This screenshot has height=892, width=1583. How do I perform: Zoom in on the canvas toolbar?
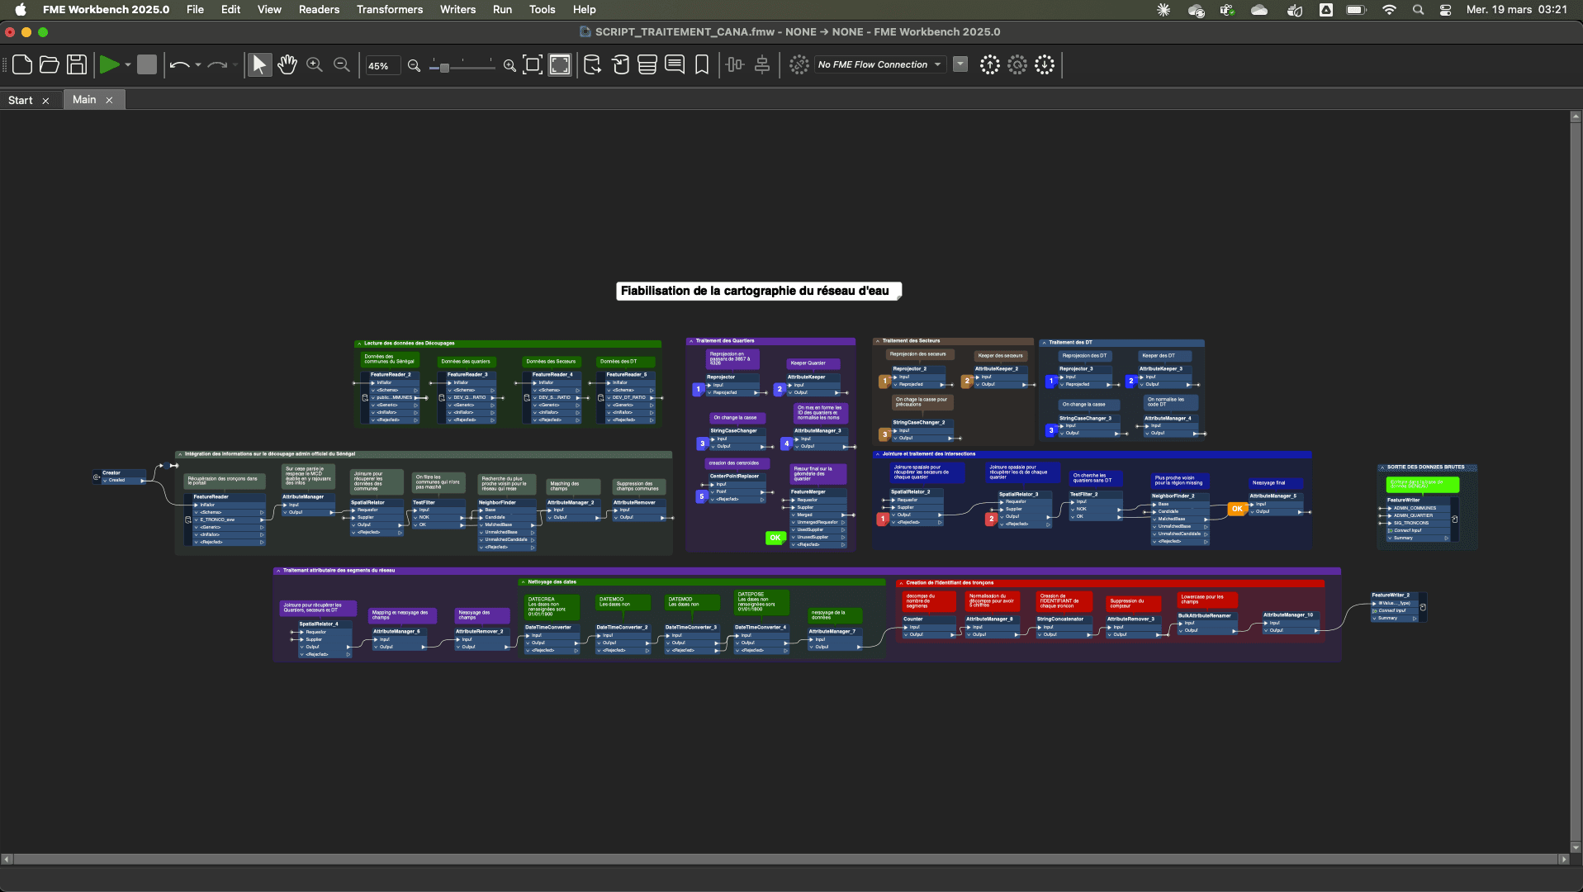pyautogui.click(x=315, y=64)
